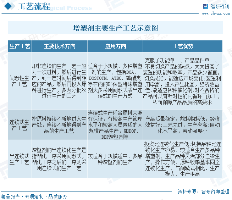Click the cell starting 较适合于规模适中
Viewport: 232px width, 200px height.
[x=115, y=159]
